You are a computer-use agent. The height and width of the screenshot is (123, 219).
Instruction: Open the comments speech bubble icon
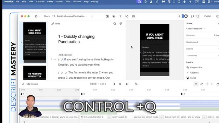(x=192, y=16)
